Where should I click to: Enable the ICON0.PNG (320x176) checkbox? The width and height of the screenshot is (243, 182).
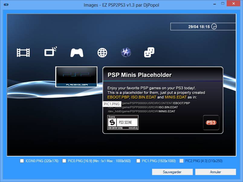point(22,161)
